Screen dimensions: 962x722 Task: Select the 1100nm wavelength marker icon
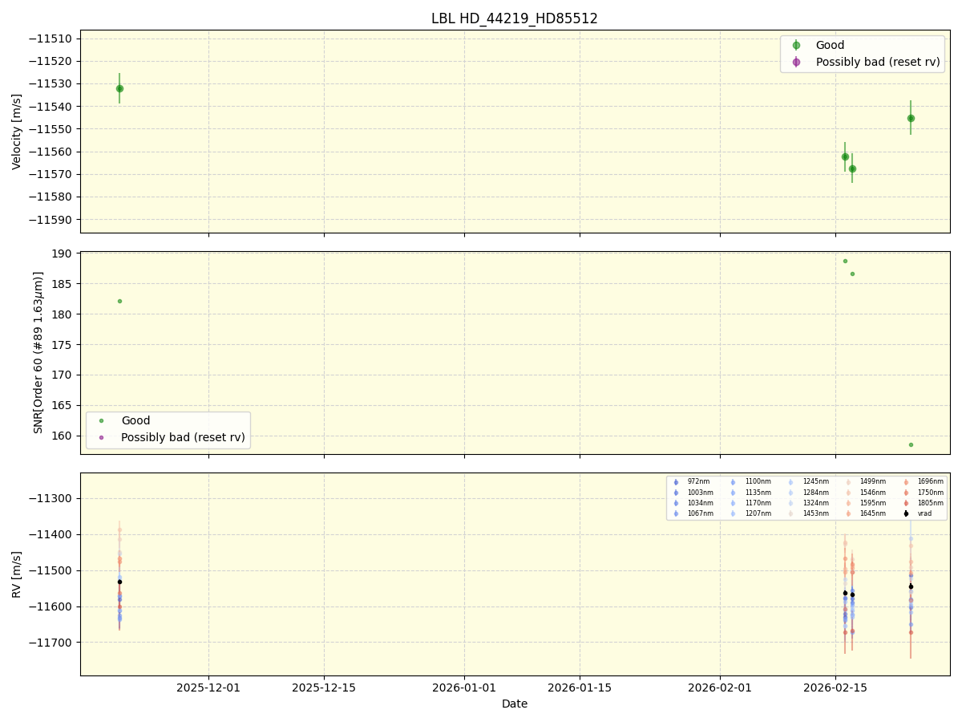(734, 481)
